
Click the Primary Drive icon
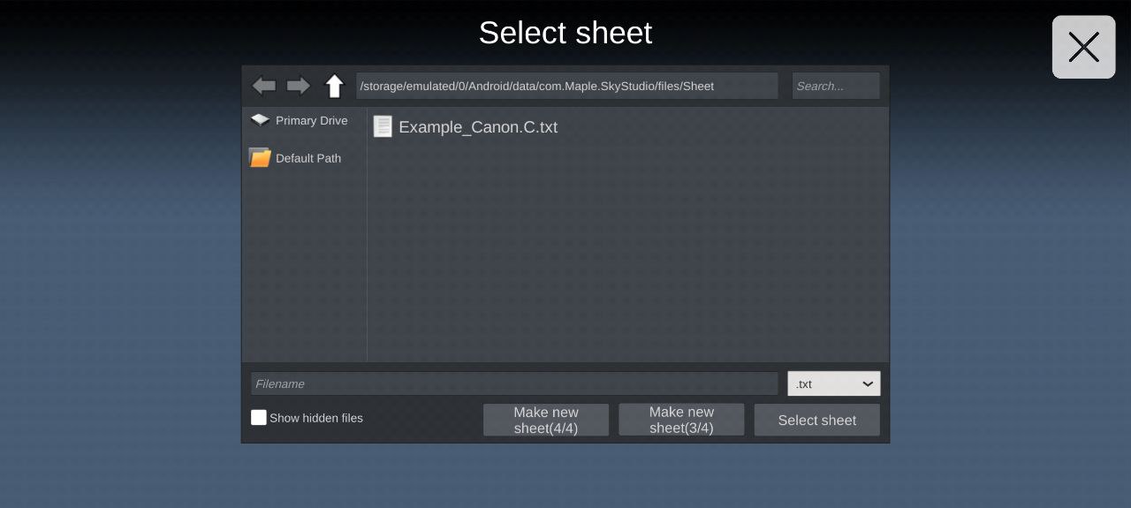[x=260, y=120]
